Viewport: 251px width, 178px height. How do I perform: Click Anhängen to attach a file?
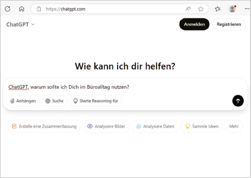pos(23,101)
